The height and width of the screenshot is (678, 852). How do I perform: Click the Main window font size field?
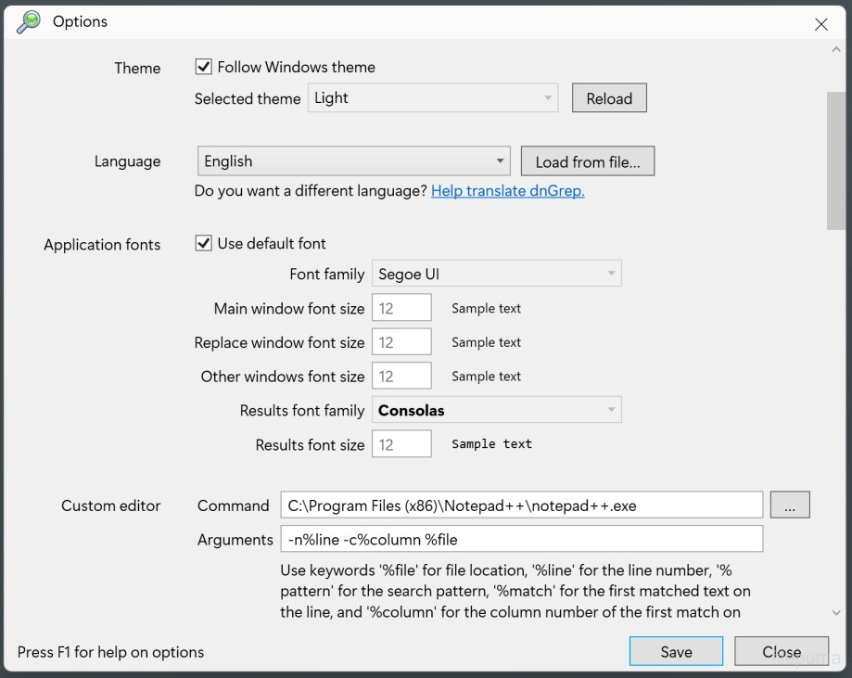coord(401,308)
